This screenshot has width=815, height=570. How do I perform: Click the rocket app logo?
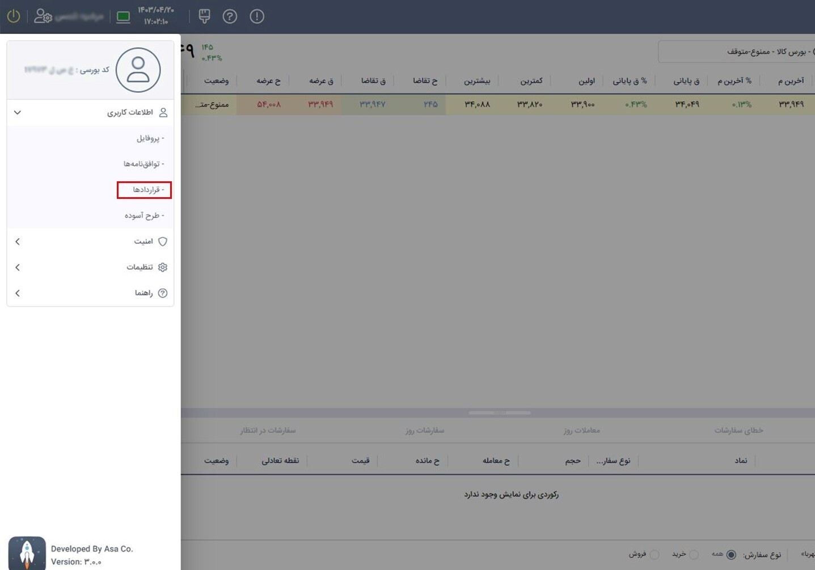point(27,553)
